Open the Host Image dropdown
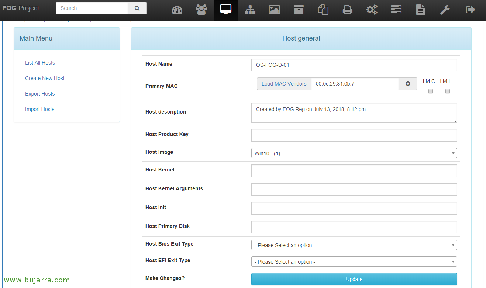Image resolution: width=486 pixels, height=288 pixels. coord(354,153)
